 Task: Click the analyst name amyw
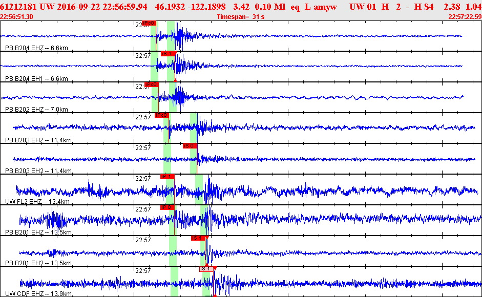tap(325, 7)
